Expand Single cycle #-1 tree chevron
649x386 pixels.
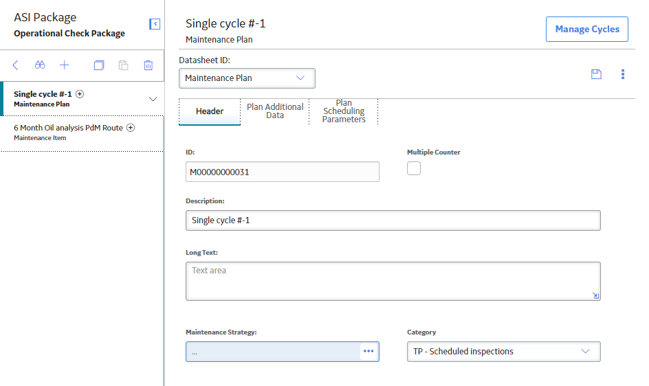pos(153,99)
